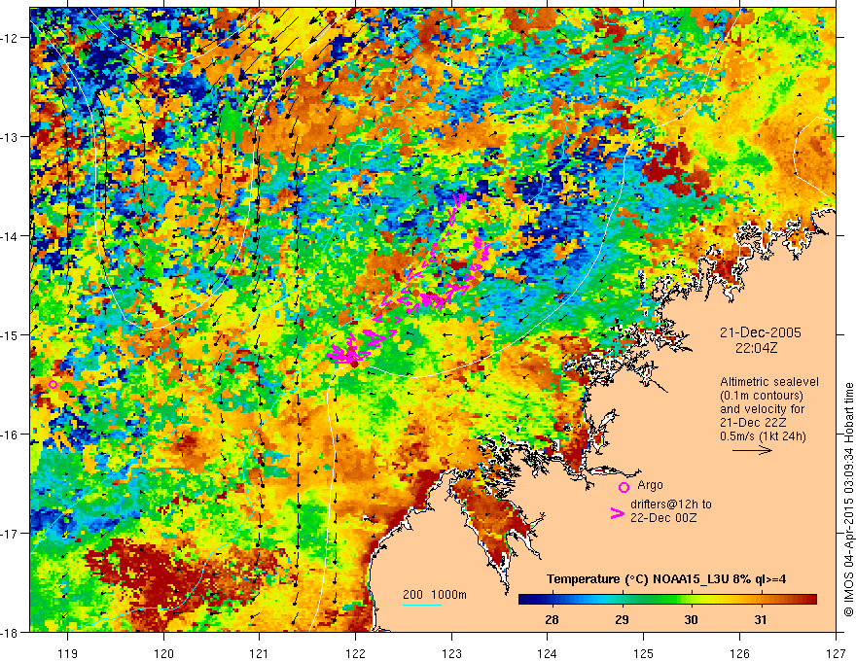The height and width of the screenshot is (661, 856).
Task: Click the '(0.1m contours)' legend text
Action: tap(762, 396)
